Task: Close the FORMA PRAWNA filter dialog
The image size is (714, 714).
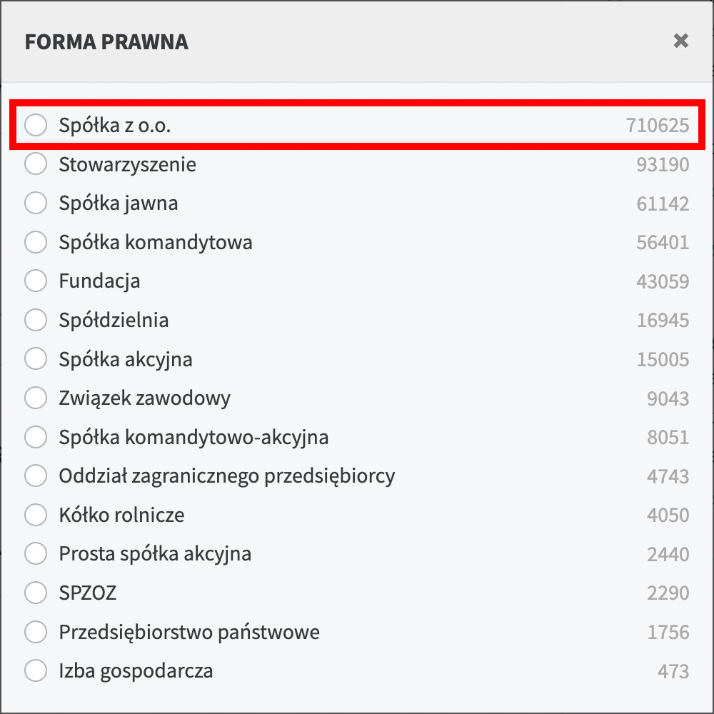Action: 680,41
